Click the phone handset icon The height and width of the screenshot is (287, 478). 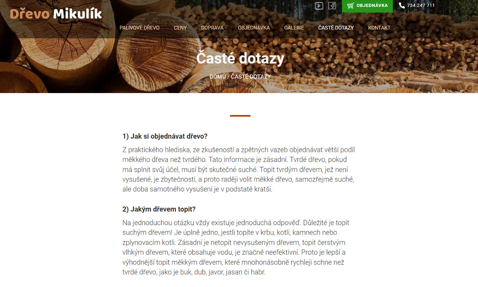pyautogui.click(x=402, y=5)
